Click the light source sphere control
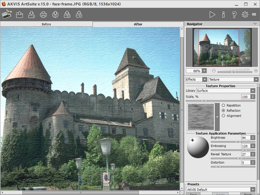260x195 pixels. click(198, 147)
